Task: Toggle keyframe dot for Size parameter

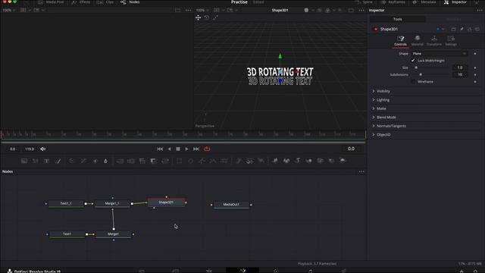Action: [x=475, y=67]
